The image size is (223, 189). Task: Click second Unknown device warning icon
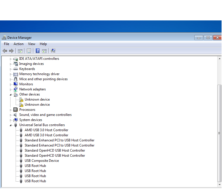(21, 105)
